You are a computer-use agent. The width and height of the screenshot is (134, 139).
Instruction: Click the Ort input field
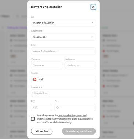[x=75, y=107]
